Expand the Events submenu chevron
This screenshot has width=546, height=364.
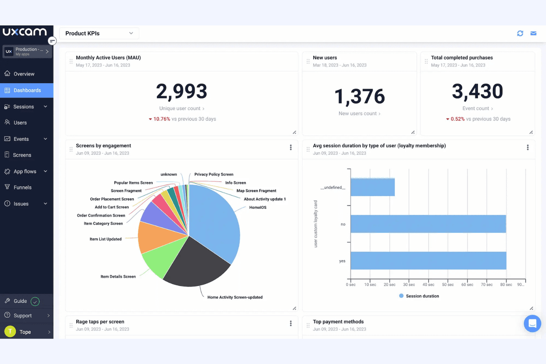point(45,139)
